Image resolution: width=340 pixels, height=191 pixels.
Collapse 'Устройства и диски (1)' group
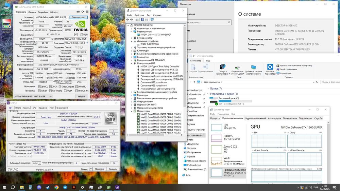coord(208,94)
